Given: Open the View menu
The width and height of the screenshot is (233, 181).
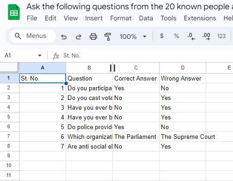Looking at the screenshot, I should coord(71,19).
